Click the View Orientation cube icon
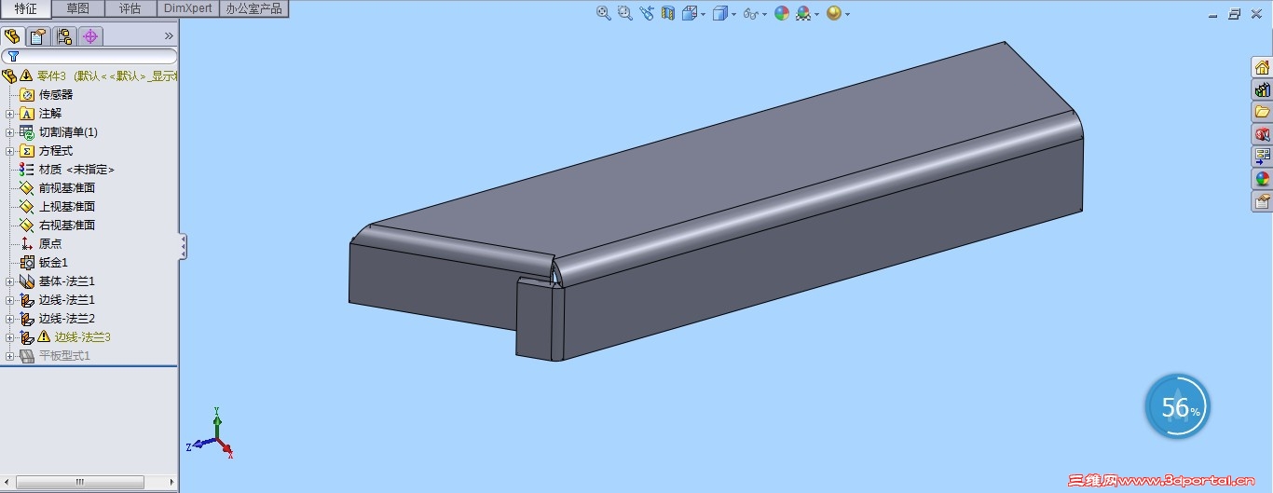This screenshot has width=1273, height=493. 690,13
